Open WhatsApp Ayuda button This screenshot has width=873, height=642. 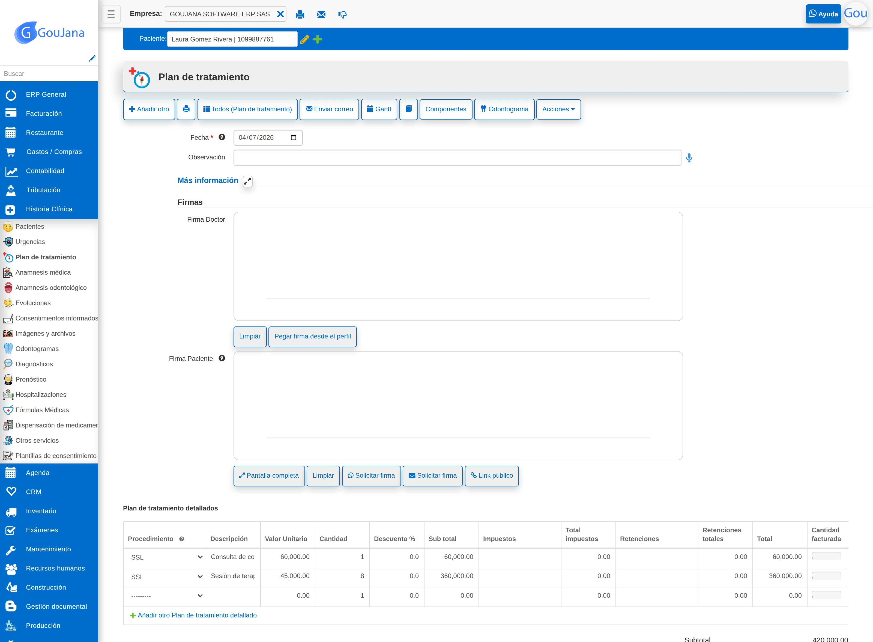(823, 14)
